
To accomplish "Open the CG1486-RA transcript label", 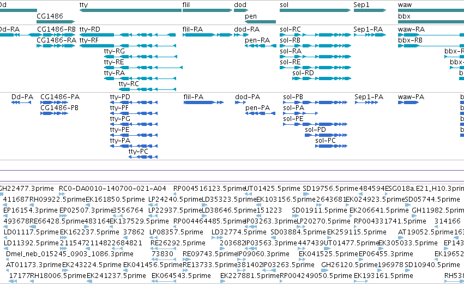I will (57, 40).
